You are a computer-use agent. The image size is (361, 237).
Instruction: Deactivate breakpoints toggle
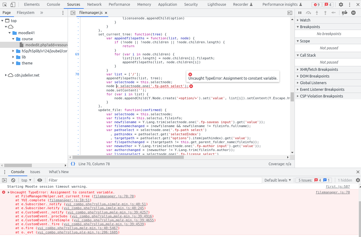[344, 13]
